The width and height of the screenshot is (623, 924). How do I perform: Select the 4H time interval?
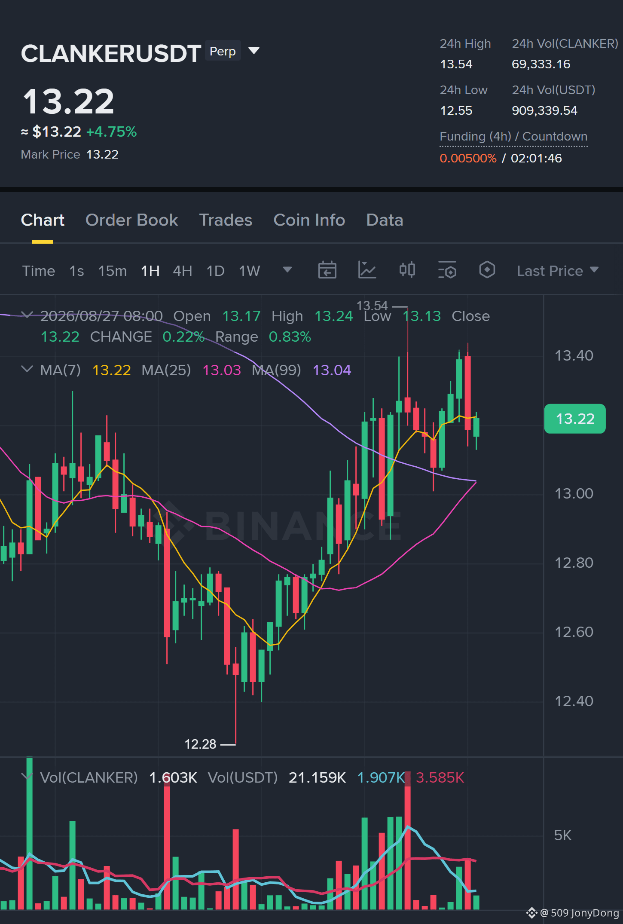point(182,271)
